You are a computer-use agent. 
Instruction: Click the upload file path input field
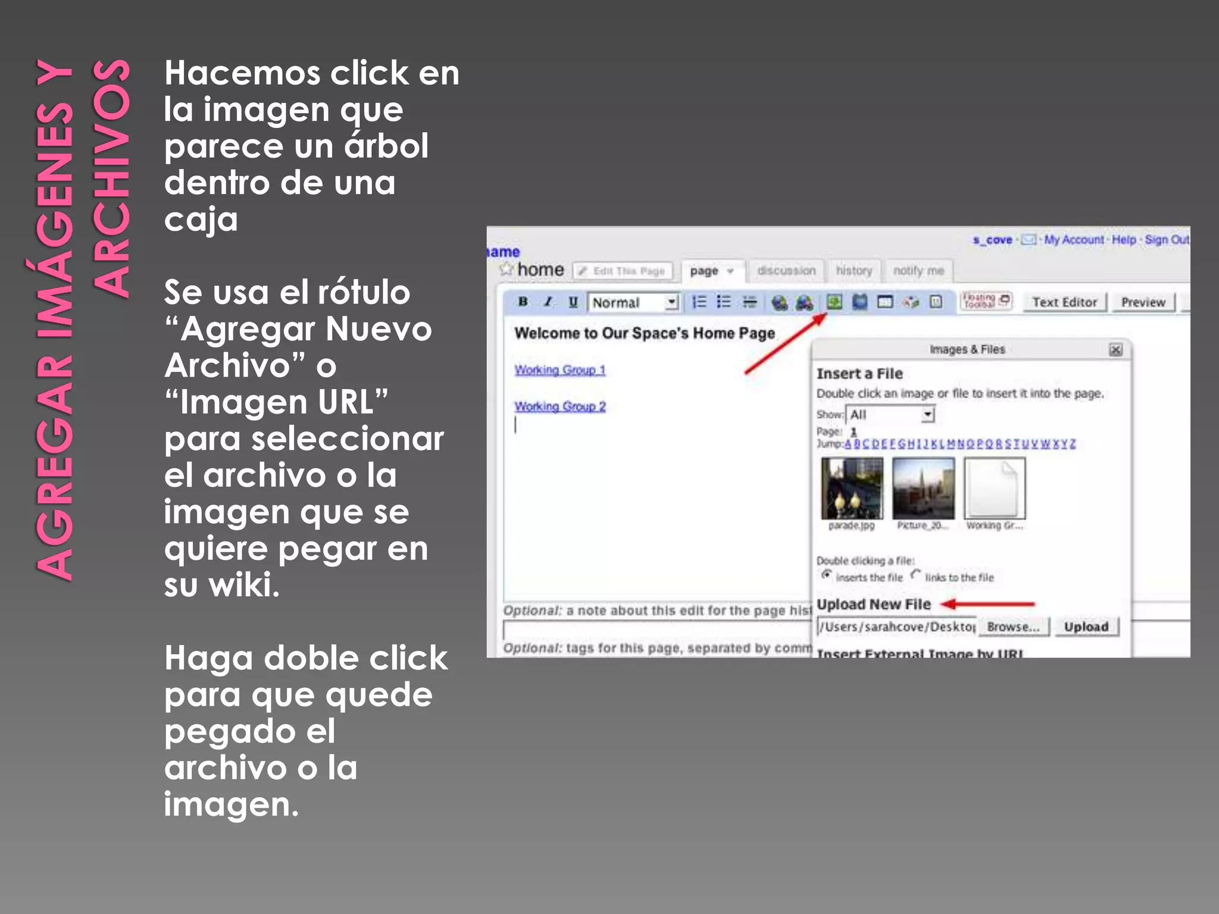click(896, 627)
